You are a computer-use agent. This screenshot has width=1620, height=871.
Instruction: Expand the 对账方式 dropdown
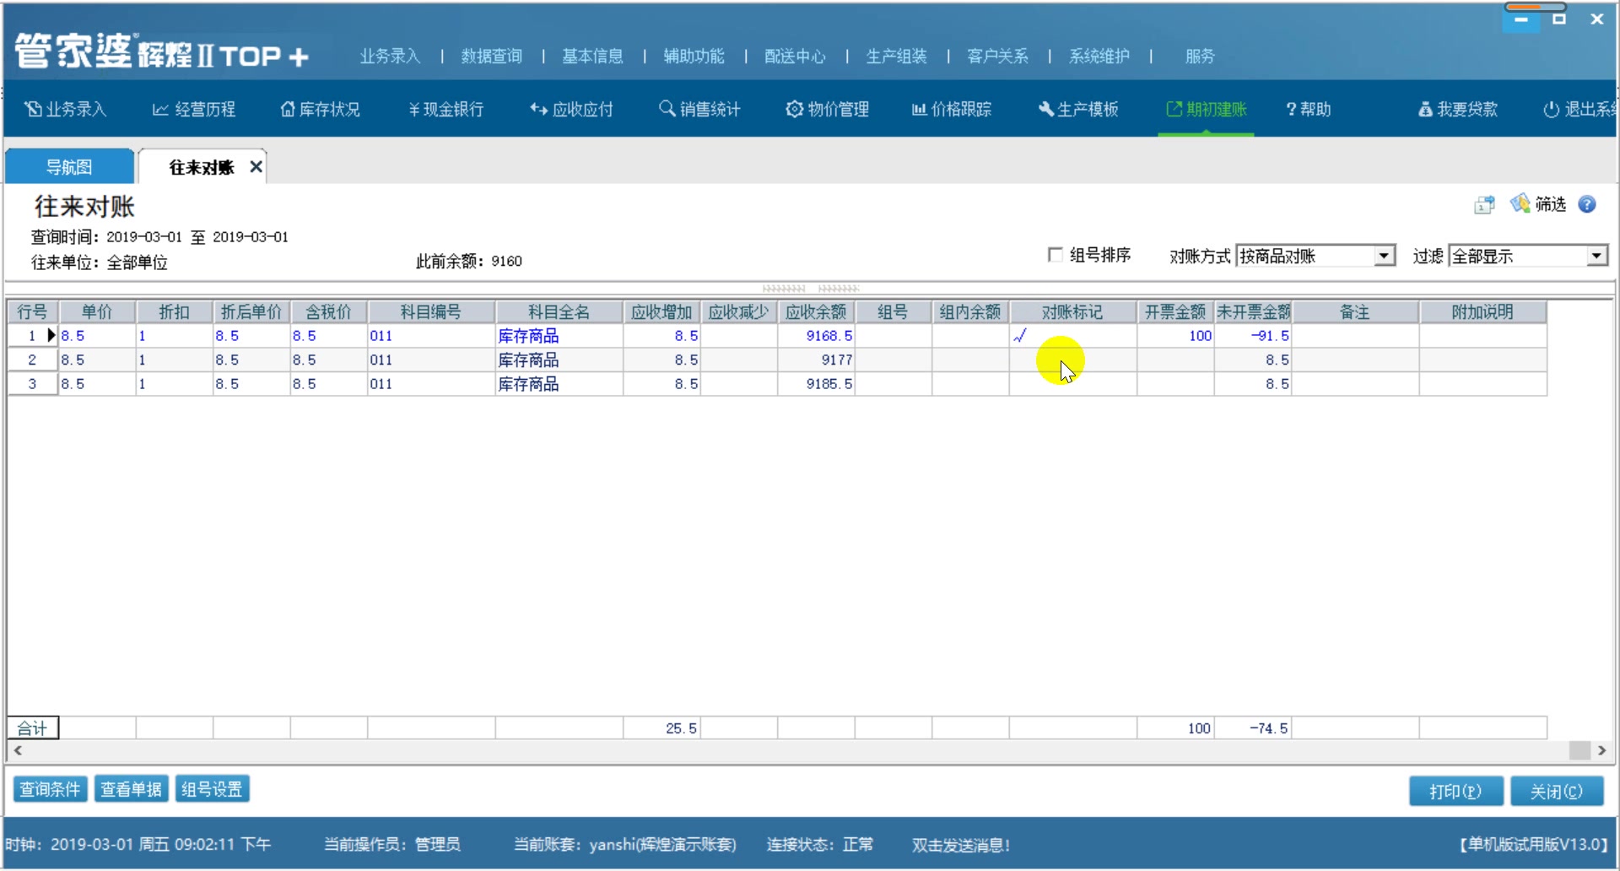pyautogui.click(x=1384, y=256)
